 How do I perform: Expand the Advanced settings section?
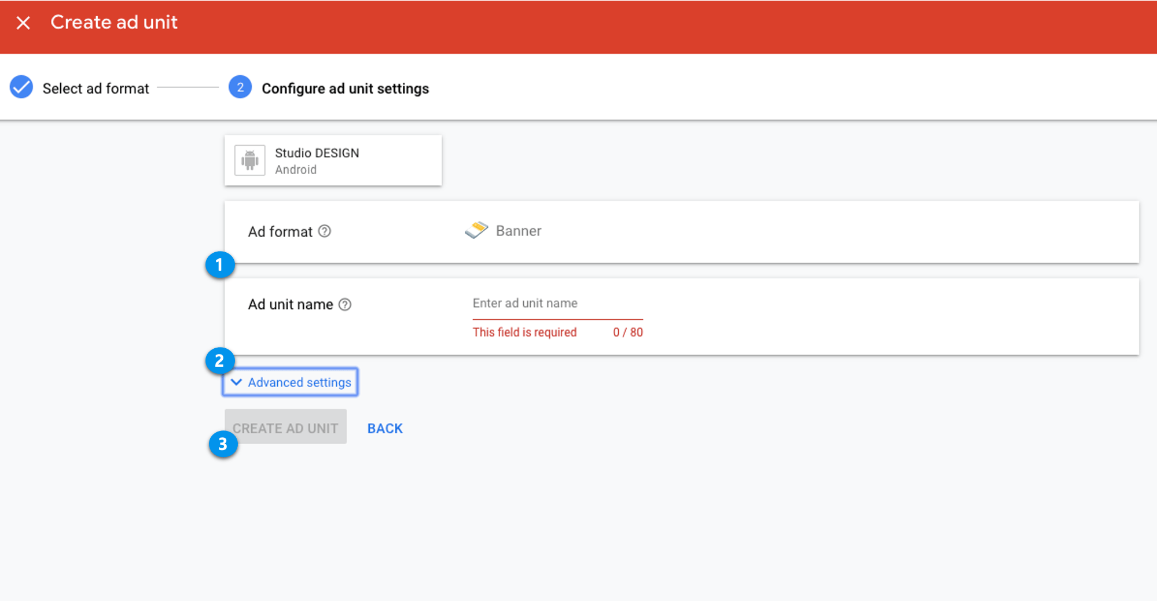299,382
